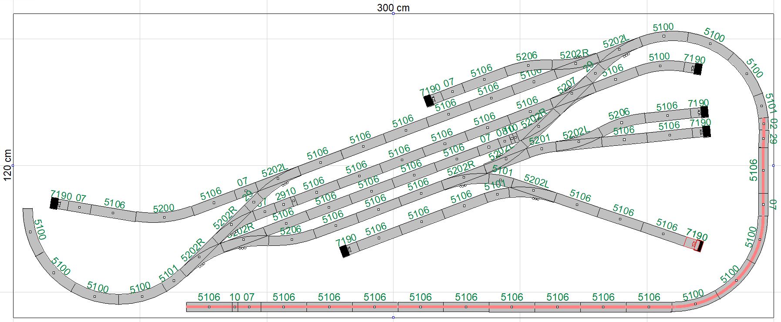Click the uppermost 5206 track label
This screenshot has height=322, width=781.
[x=527, y=56]
